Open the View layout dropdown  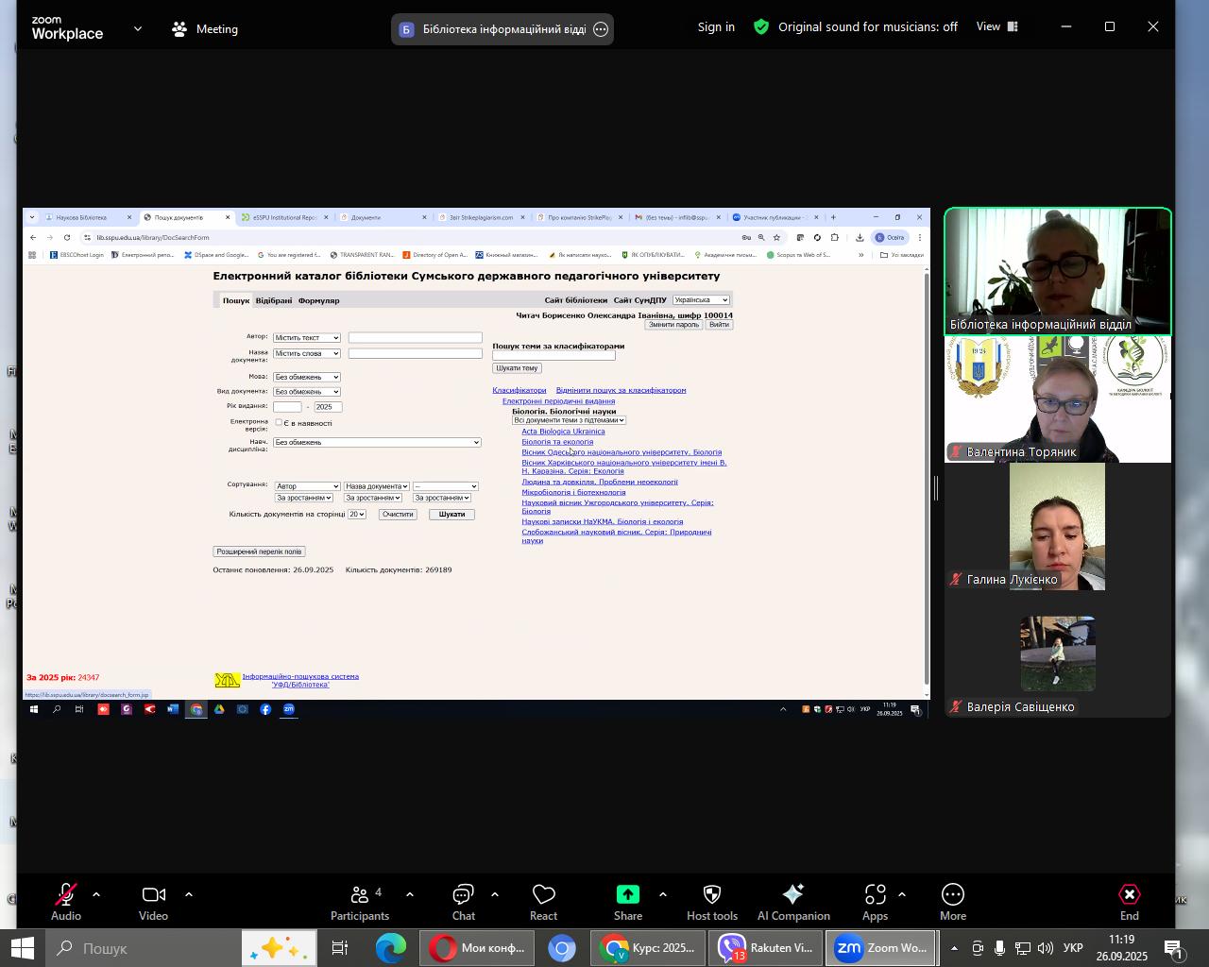click(997, 26)
